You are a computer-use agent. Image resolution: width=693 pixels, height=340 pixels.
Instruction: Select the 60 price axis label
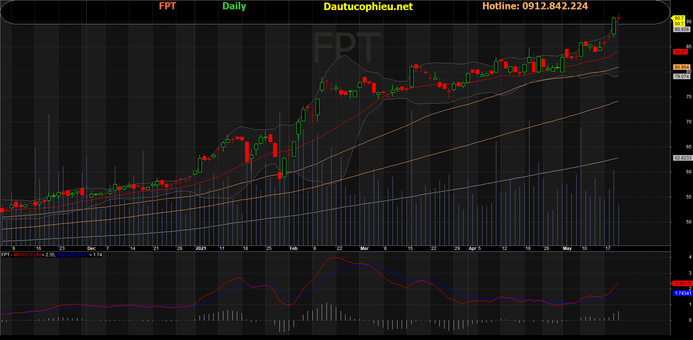pyautogui.click(x=689, y=172)
